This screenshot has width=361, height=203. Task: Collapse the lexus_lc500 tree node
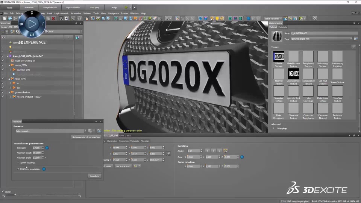click(x=9, y=79)
